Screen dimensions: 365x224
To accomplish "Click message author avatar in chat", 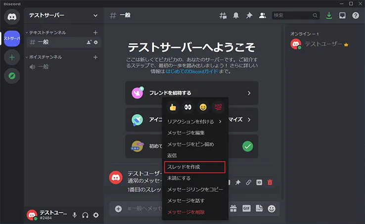I will point(116,178).
